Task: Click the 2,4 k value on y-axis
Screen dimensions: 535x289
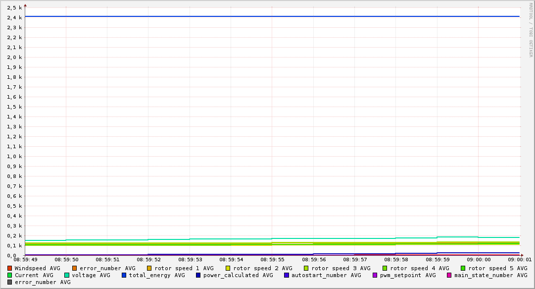Action: click(14, 17)
